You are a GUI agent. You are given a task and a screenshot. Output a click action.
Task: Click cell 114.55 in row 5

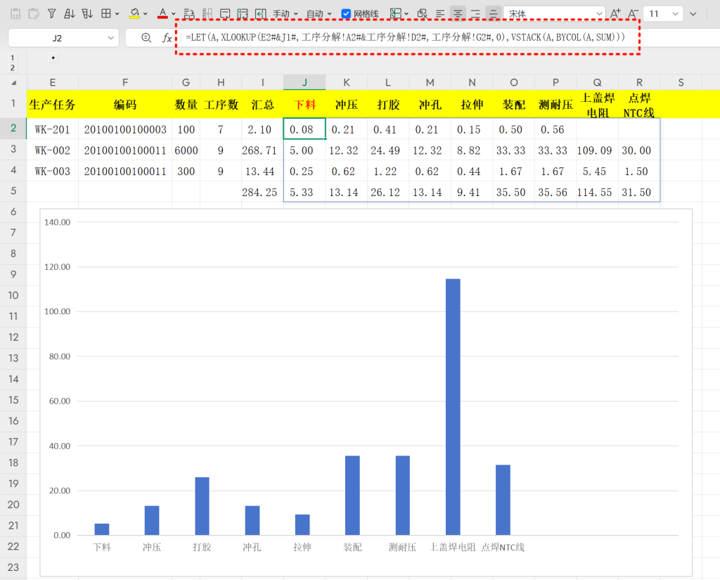[x=597, y=193]
